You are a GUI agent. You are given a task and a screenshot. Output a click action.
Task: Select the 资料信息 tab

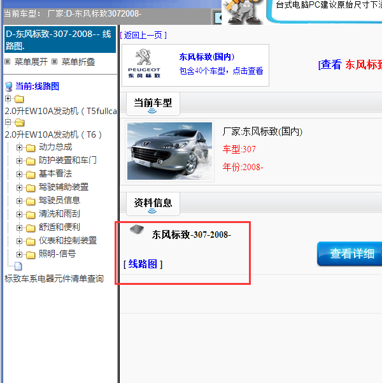[x=153, y=204]
